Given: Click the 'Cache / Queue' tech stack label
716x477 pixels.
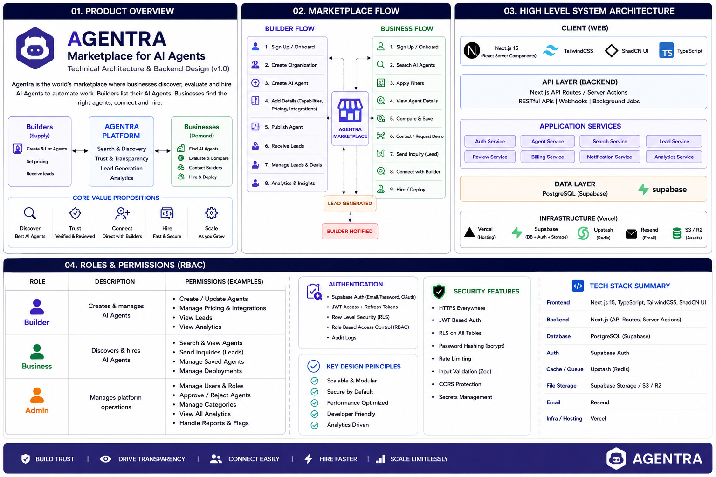Looking at the screenshot, I should point(565,369).
